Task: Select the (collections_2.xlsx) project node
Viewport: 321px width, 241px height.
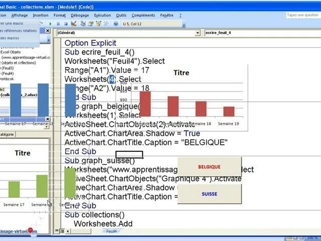Action: 19,95
